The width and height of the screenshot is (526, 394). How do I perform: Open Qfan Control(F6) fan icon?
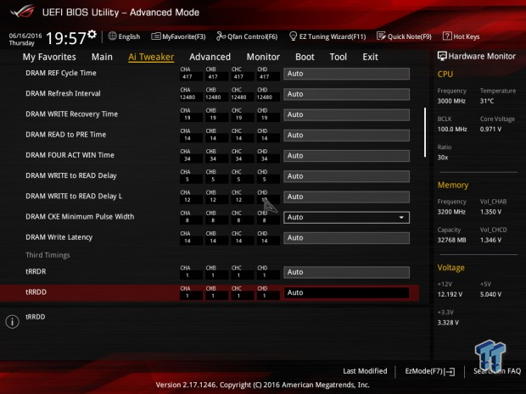(x=221, y=36)
